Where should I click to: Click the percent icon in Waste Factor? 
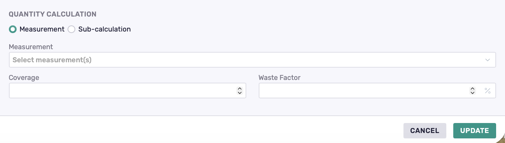488,91
